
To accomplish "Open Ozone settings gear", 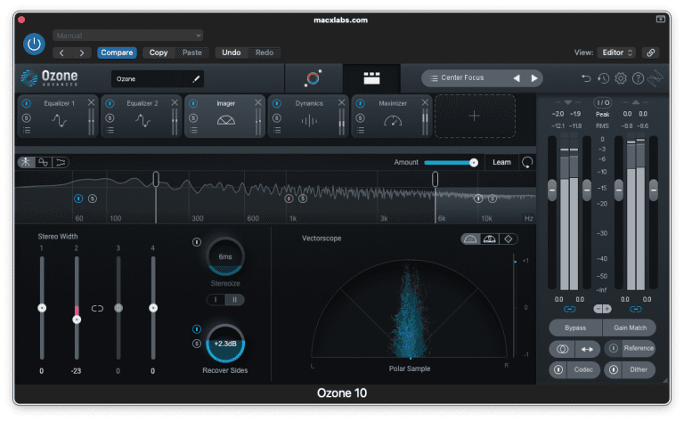I will 621,78.
